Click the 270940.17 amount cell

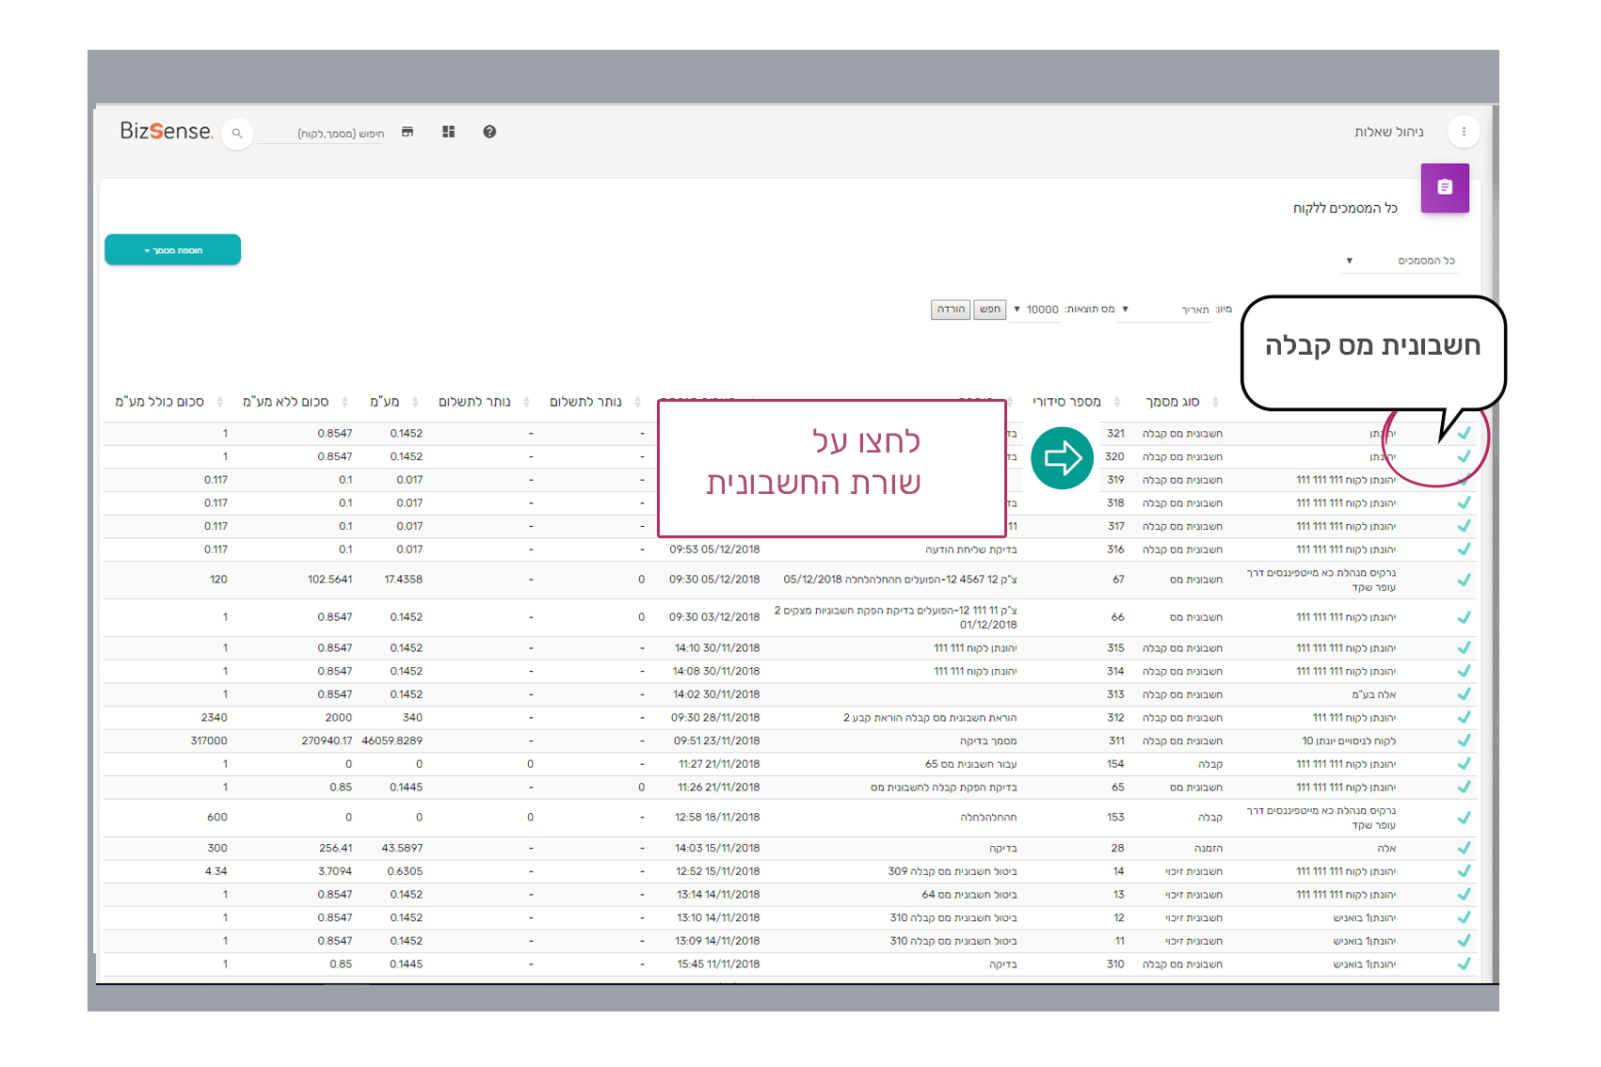tap(327, 741)
